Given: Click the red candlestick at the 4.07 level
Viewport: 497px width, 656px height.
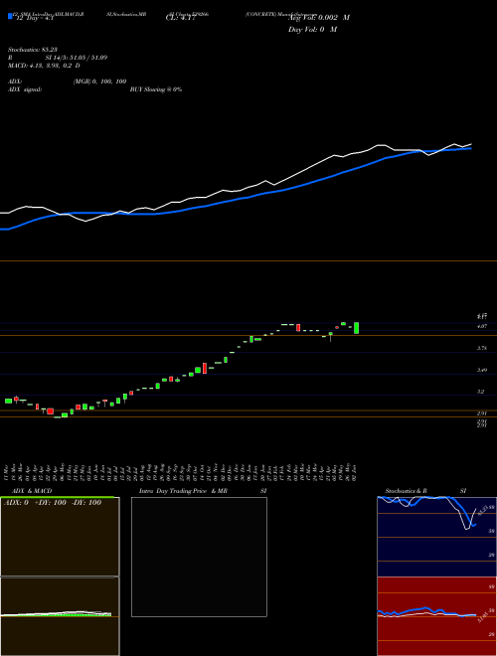Looking at the screenshot, I should click(298, 327).
